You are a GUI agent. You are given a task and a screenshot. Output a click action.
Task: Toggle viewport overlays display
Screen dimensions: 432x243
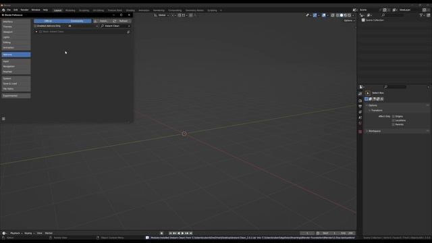pyautogui.click(x=324, y=15)
